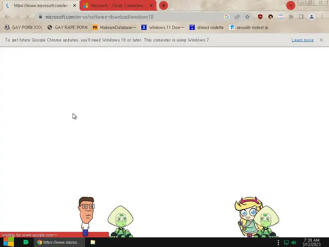Open the shimeji roulette bookmark
This screenshot has height=247, width=329.
pos(207,28)
